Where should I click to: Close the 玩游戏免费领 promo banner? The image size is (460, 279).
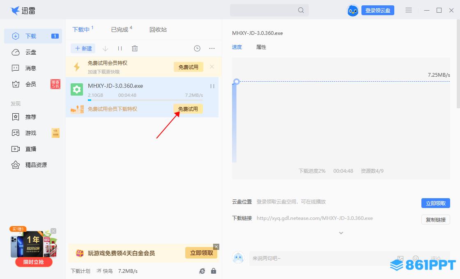[216, 247]
